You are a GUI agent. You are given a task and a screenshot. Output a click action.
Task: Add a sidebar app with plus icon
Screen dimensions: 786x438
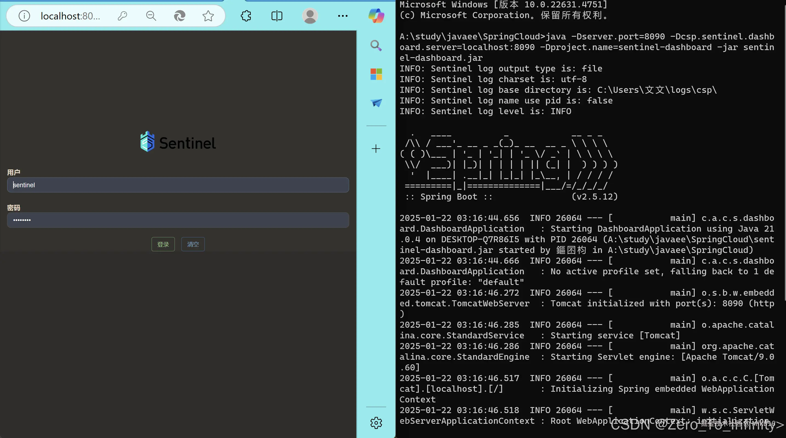376,149
